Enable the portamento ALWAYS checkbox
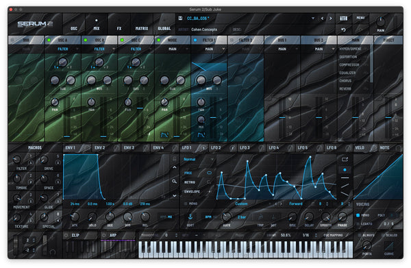Image resolution: width=411 pixels, height=268 pixels. coord(360,235)
